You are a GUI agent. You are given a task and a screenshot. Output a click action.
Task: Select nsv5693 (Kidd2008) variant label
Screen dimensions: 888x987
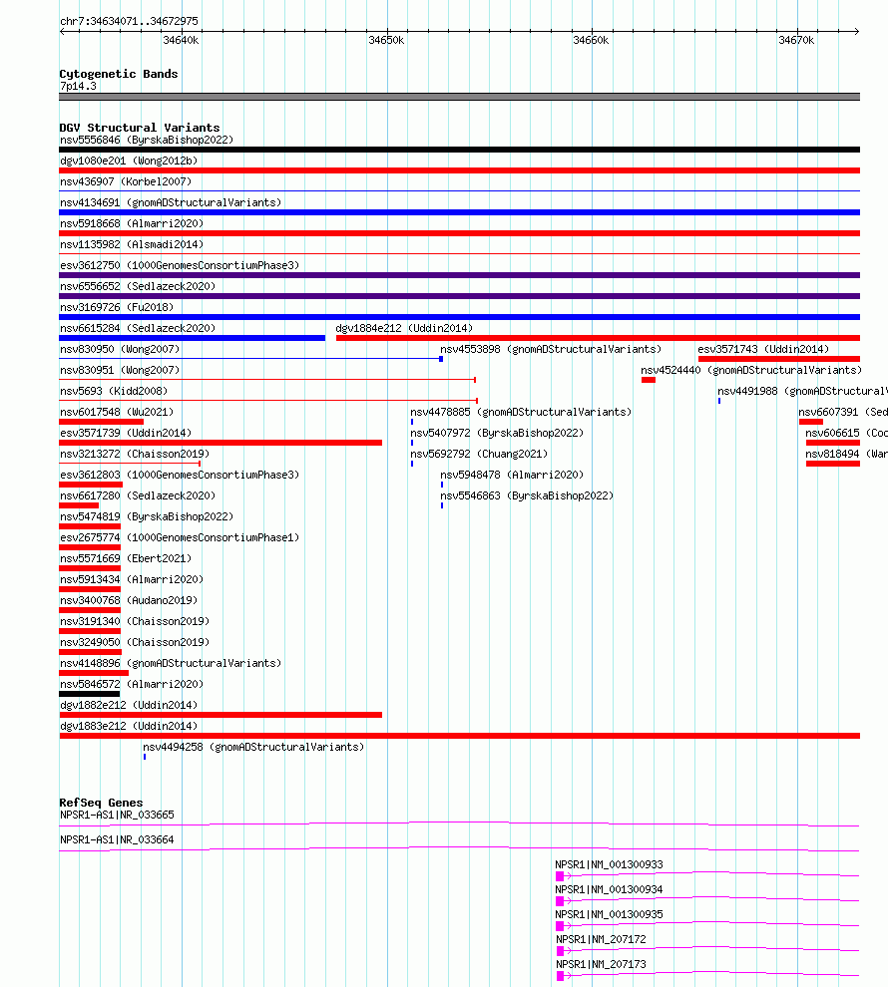[x=114, y=391]
